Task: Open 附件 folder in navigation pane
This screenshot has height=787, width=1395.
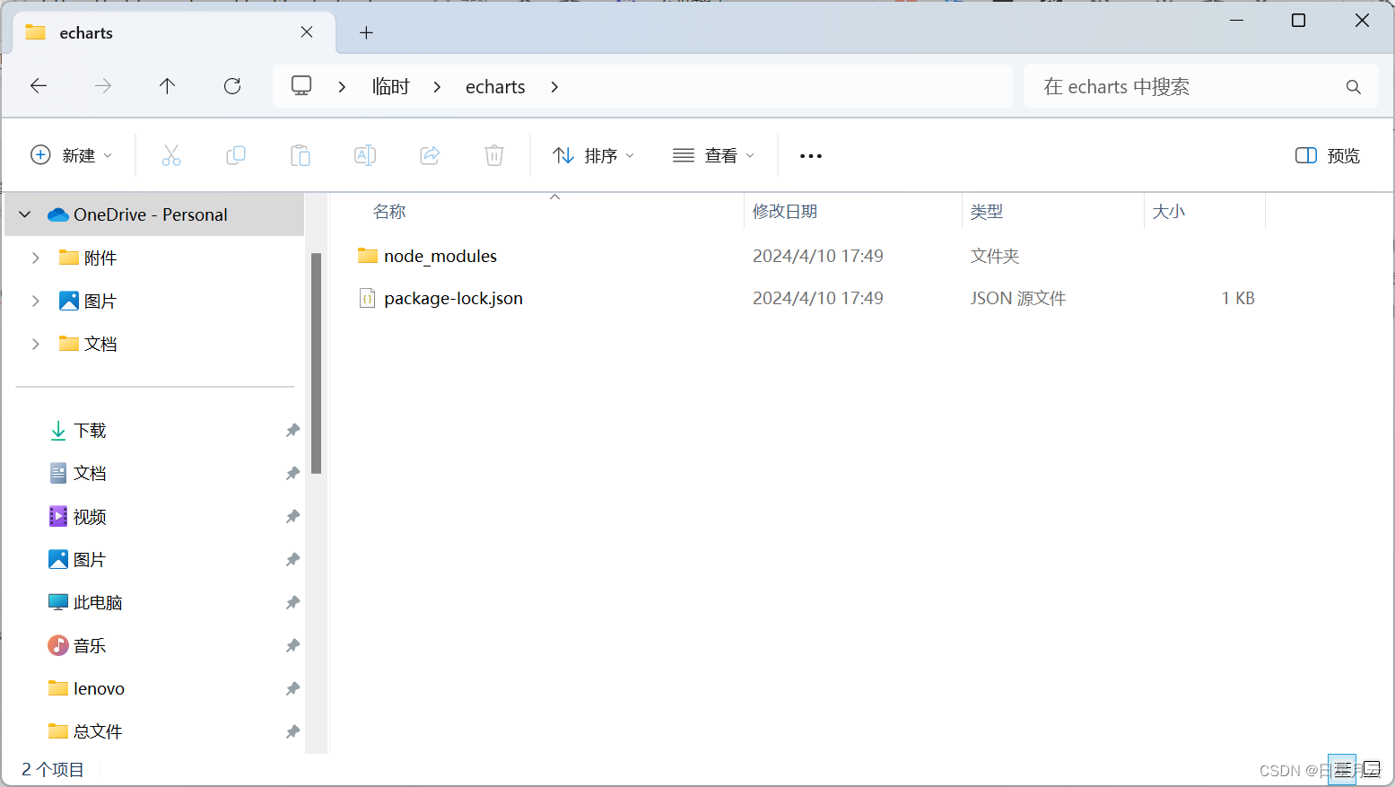Action: pyautogui.click(x=100, y=258)
